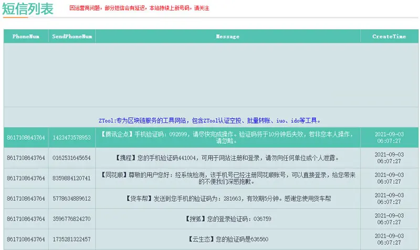Click sender number 1735281322457
Viewport: 420px width, 250px height.
click(x=72, y=239)
